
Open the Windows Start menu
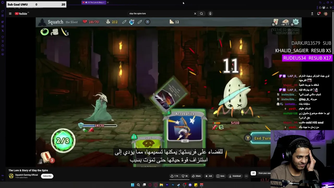133,185
